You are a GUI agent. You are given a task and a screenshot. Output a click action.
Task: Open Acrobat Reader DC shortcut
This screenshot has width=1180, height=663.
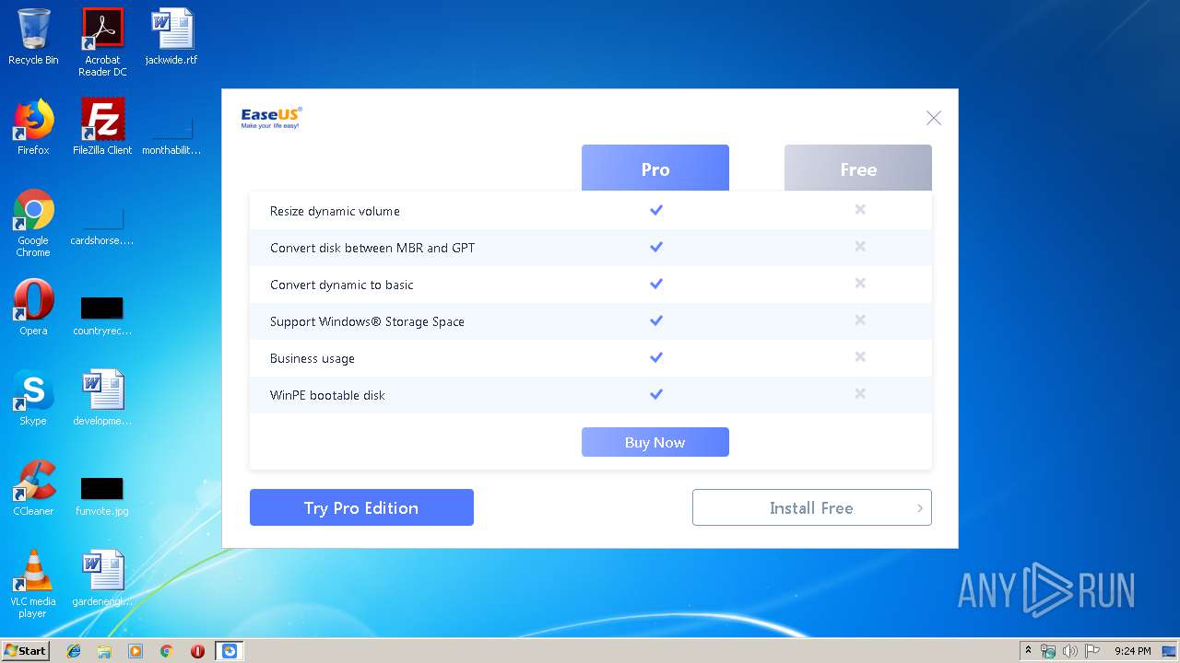pos(102,42)
